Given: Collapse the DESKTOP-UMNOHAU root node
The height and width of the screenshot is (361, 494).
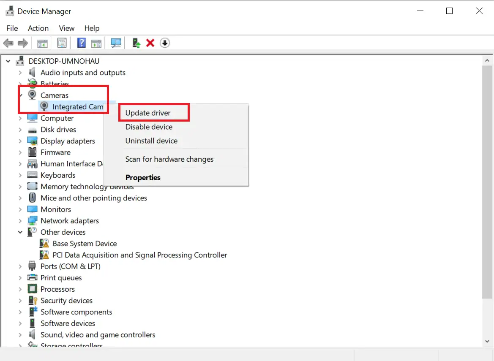Looking at the screenshot, I should (8, 61).
